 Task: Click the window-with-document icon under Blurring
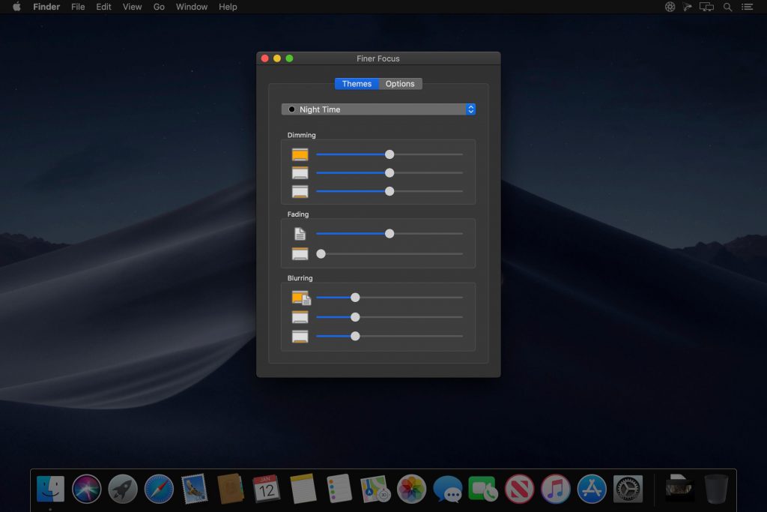click(301, 298)
